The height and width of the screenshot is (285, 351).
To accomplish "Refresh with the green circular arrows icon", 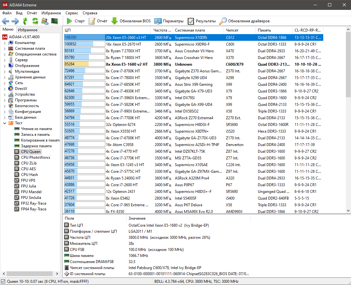I will pos(35,21).
